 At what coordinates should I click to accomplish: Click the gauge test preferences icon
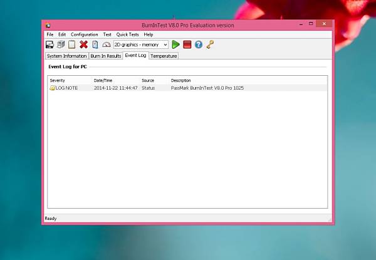point(107,44)
